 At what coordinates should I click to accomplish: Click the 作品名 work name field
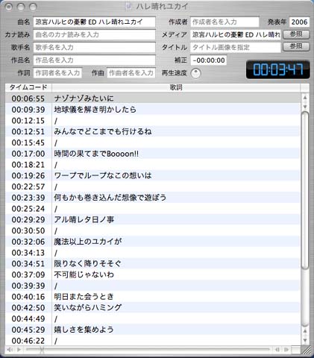click(94, 60)
